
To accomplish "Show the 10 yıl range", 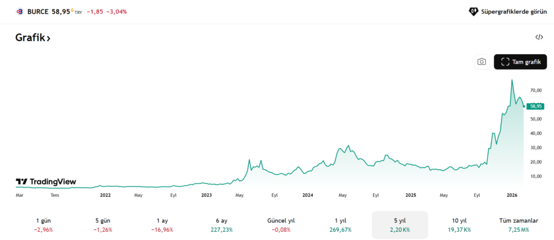I will pyautogui.click(x=460, y=225).
